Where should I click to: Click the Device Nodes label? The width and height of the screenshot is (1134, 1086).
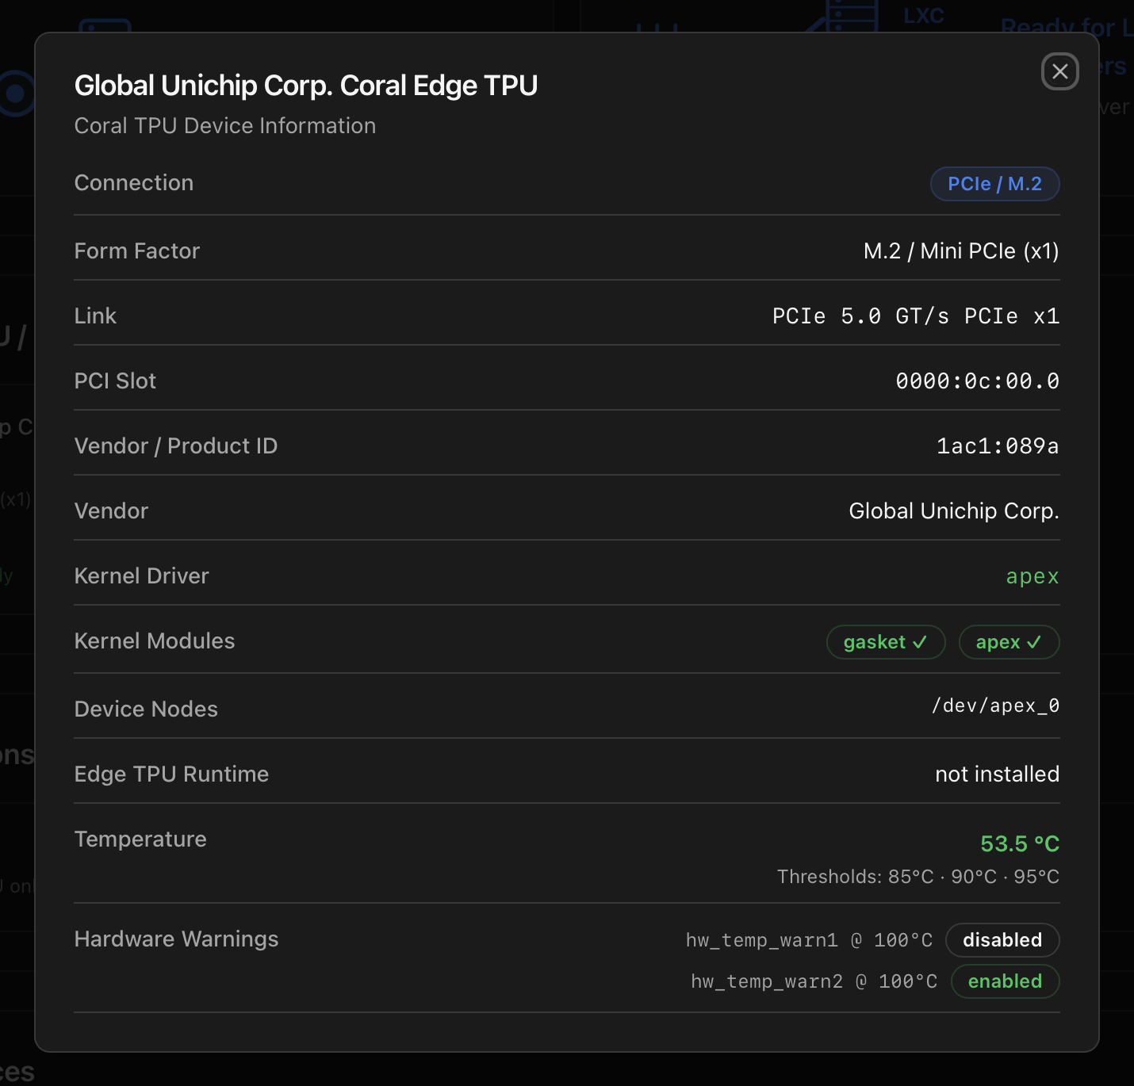click(146, 709)
